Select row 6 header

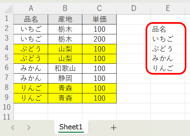[7, 68]
